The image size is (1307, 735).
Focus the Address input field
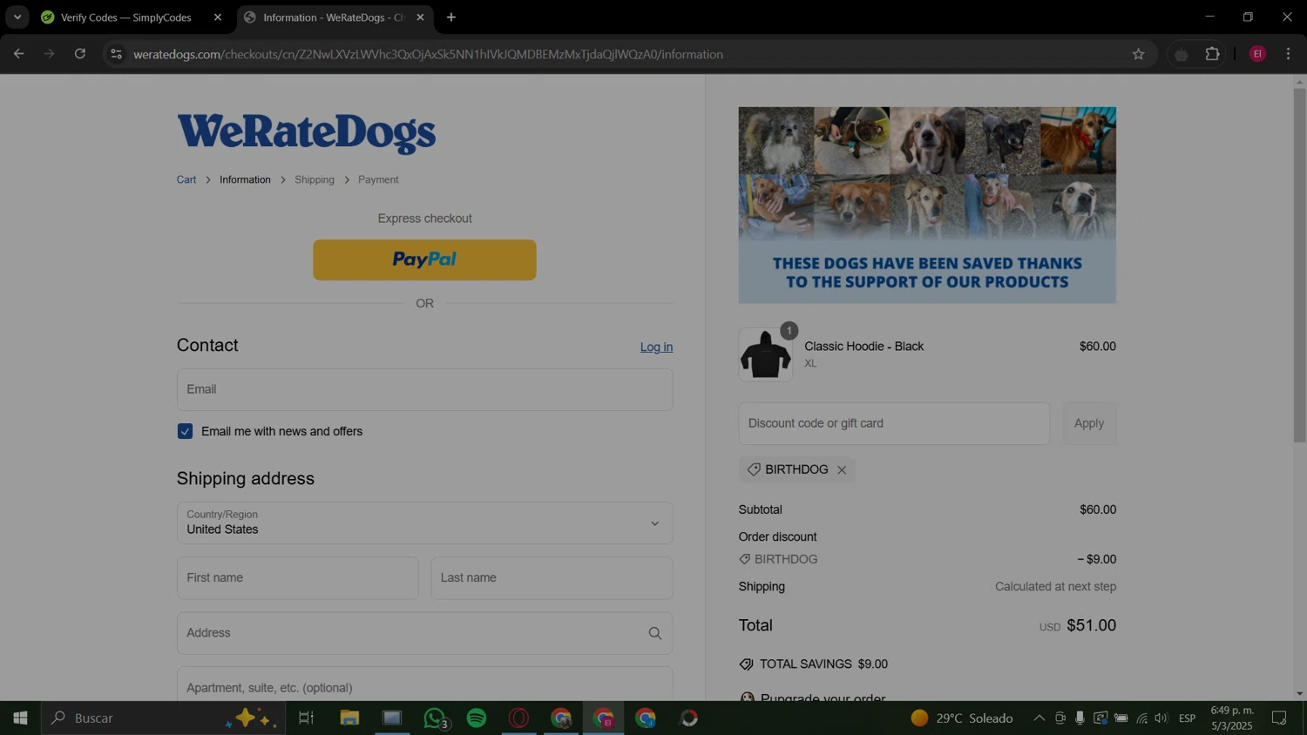(x=424, y=633)
